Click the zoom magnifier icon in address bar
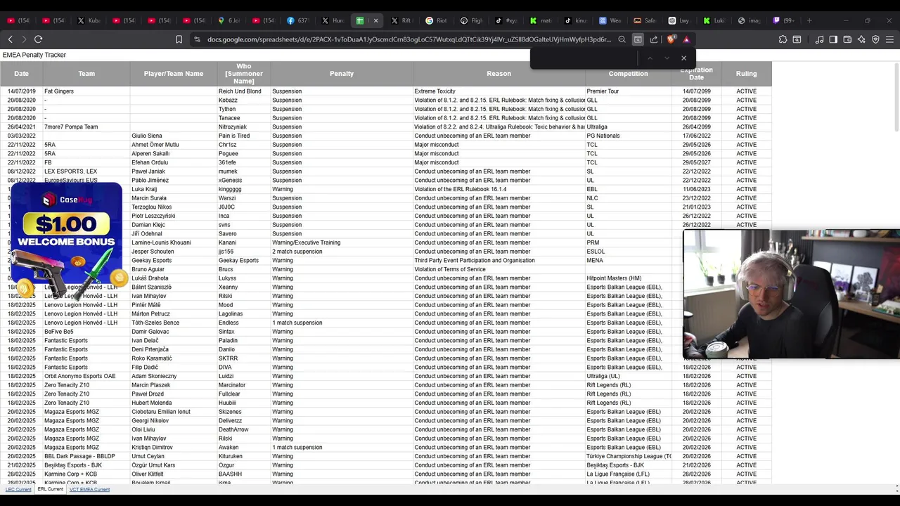 [x=622, y=39]
